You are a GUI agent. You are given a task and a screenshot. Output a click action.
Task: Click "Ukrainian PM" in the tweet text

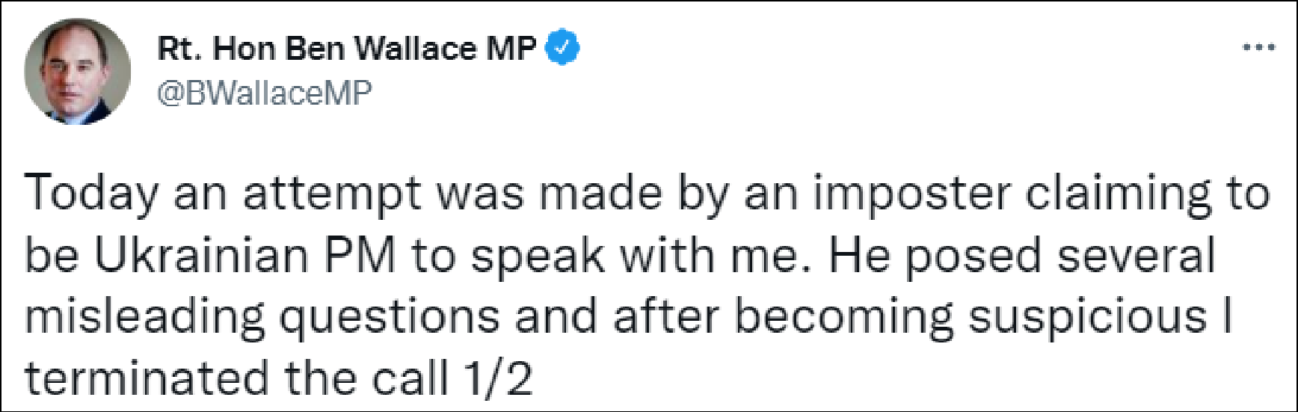[x=244, y=255]
